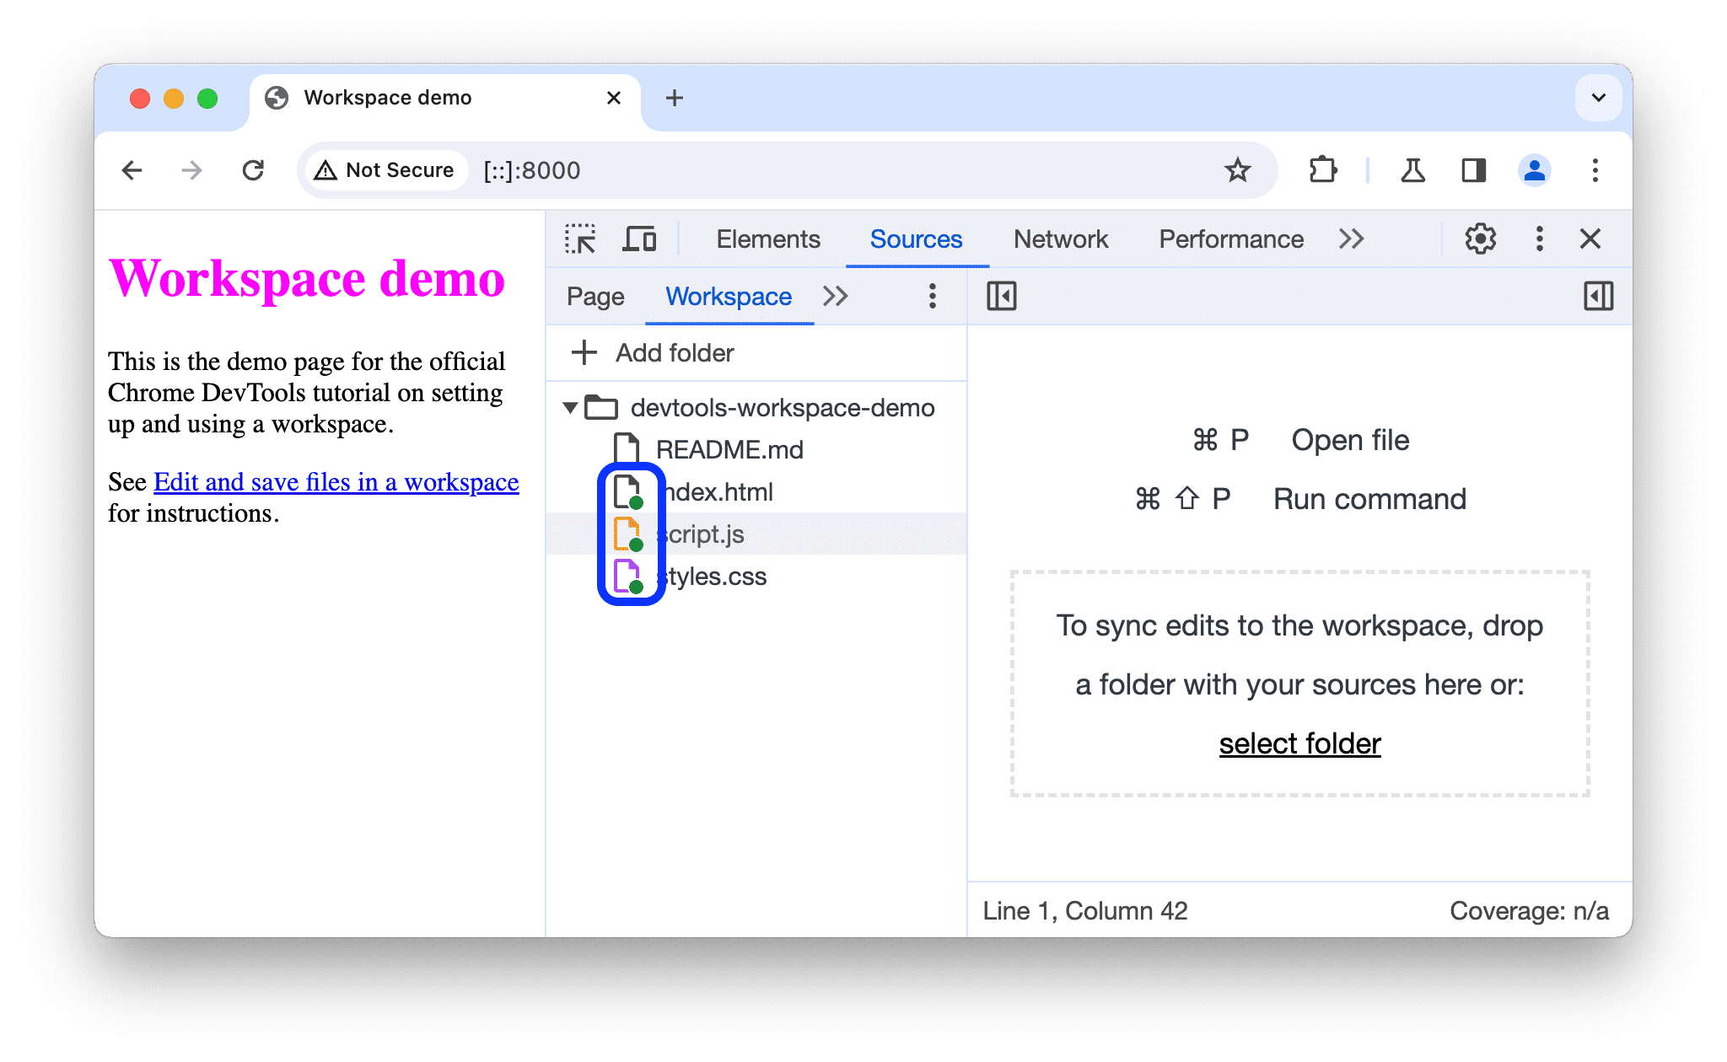Expand the devtools-workspace-demo folder
This screenshot has width=1727, height=1062.
571,407
